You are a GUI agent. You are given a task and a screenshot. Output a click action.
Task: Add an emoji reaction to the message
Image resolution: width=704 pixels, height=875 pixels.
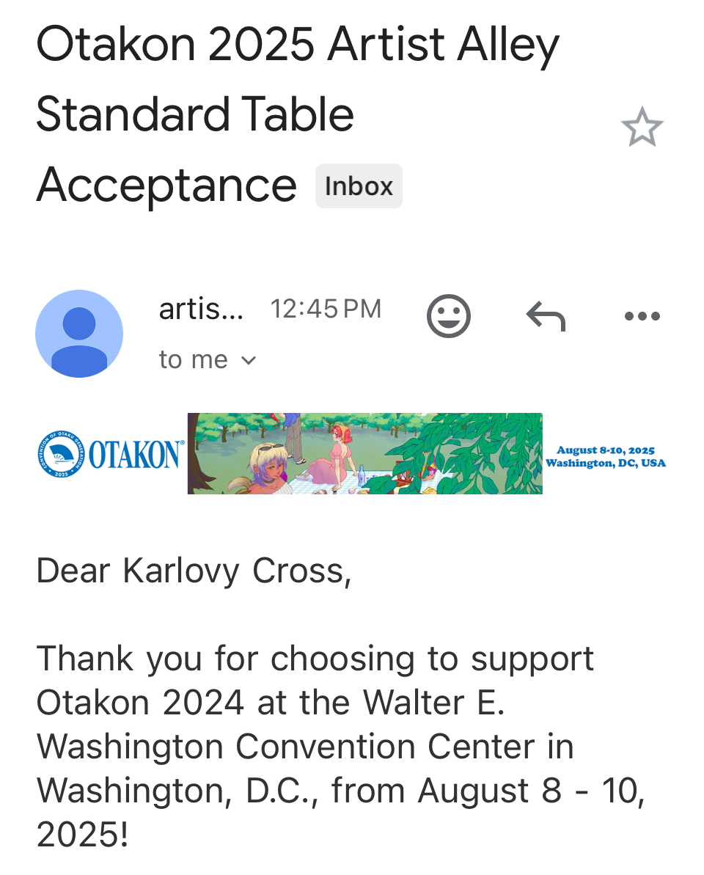tap(448, 316)
